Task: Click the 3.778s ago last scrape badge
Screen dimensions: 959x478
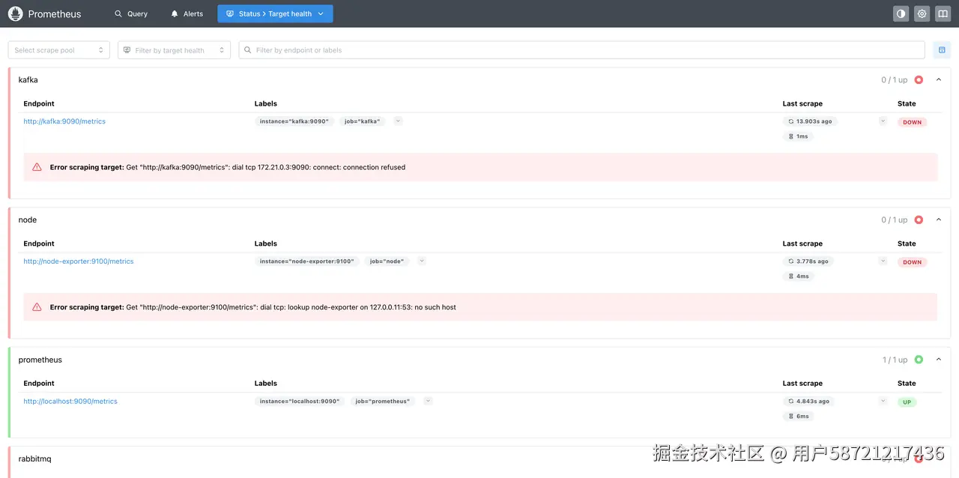Action: click(808, 261)
